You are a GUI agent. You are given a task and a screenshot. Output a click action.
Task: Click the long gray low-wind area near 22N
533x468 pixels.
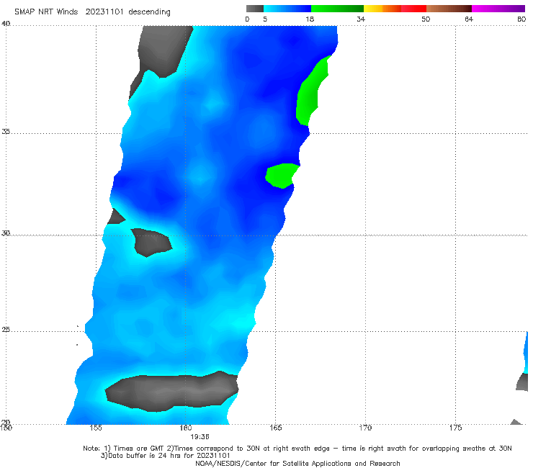pyautogui.click(x=171, y=391)
